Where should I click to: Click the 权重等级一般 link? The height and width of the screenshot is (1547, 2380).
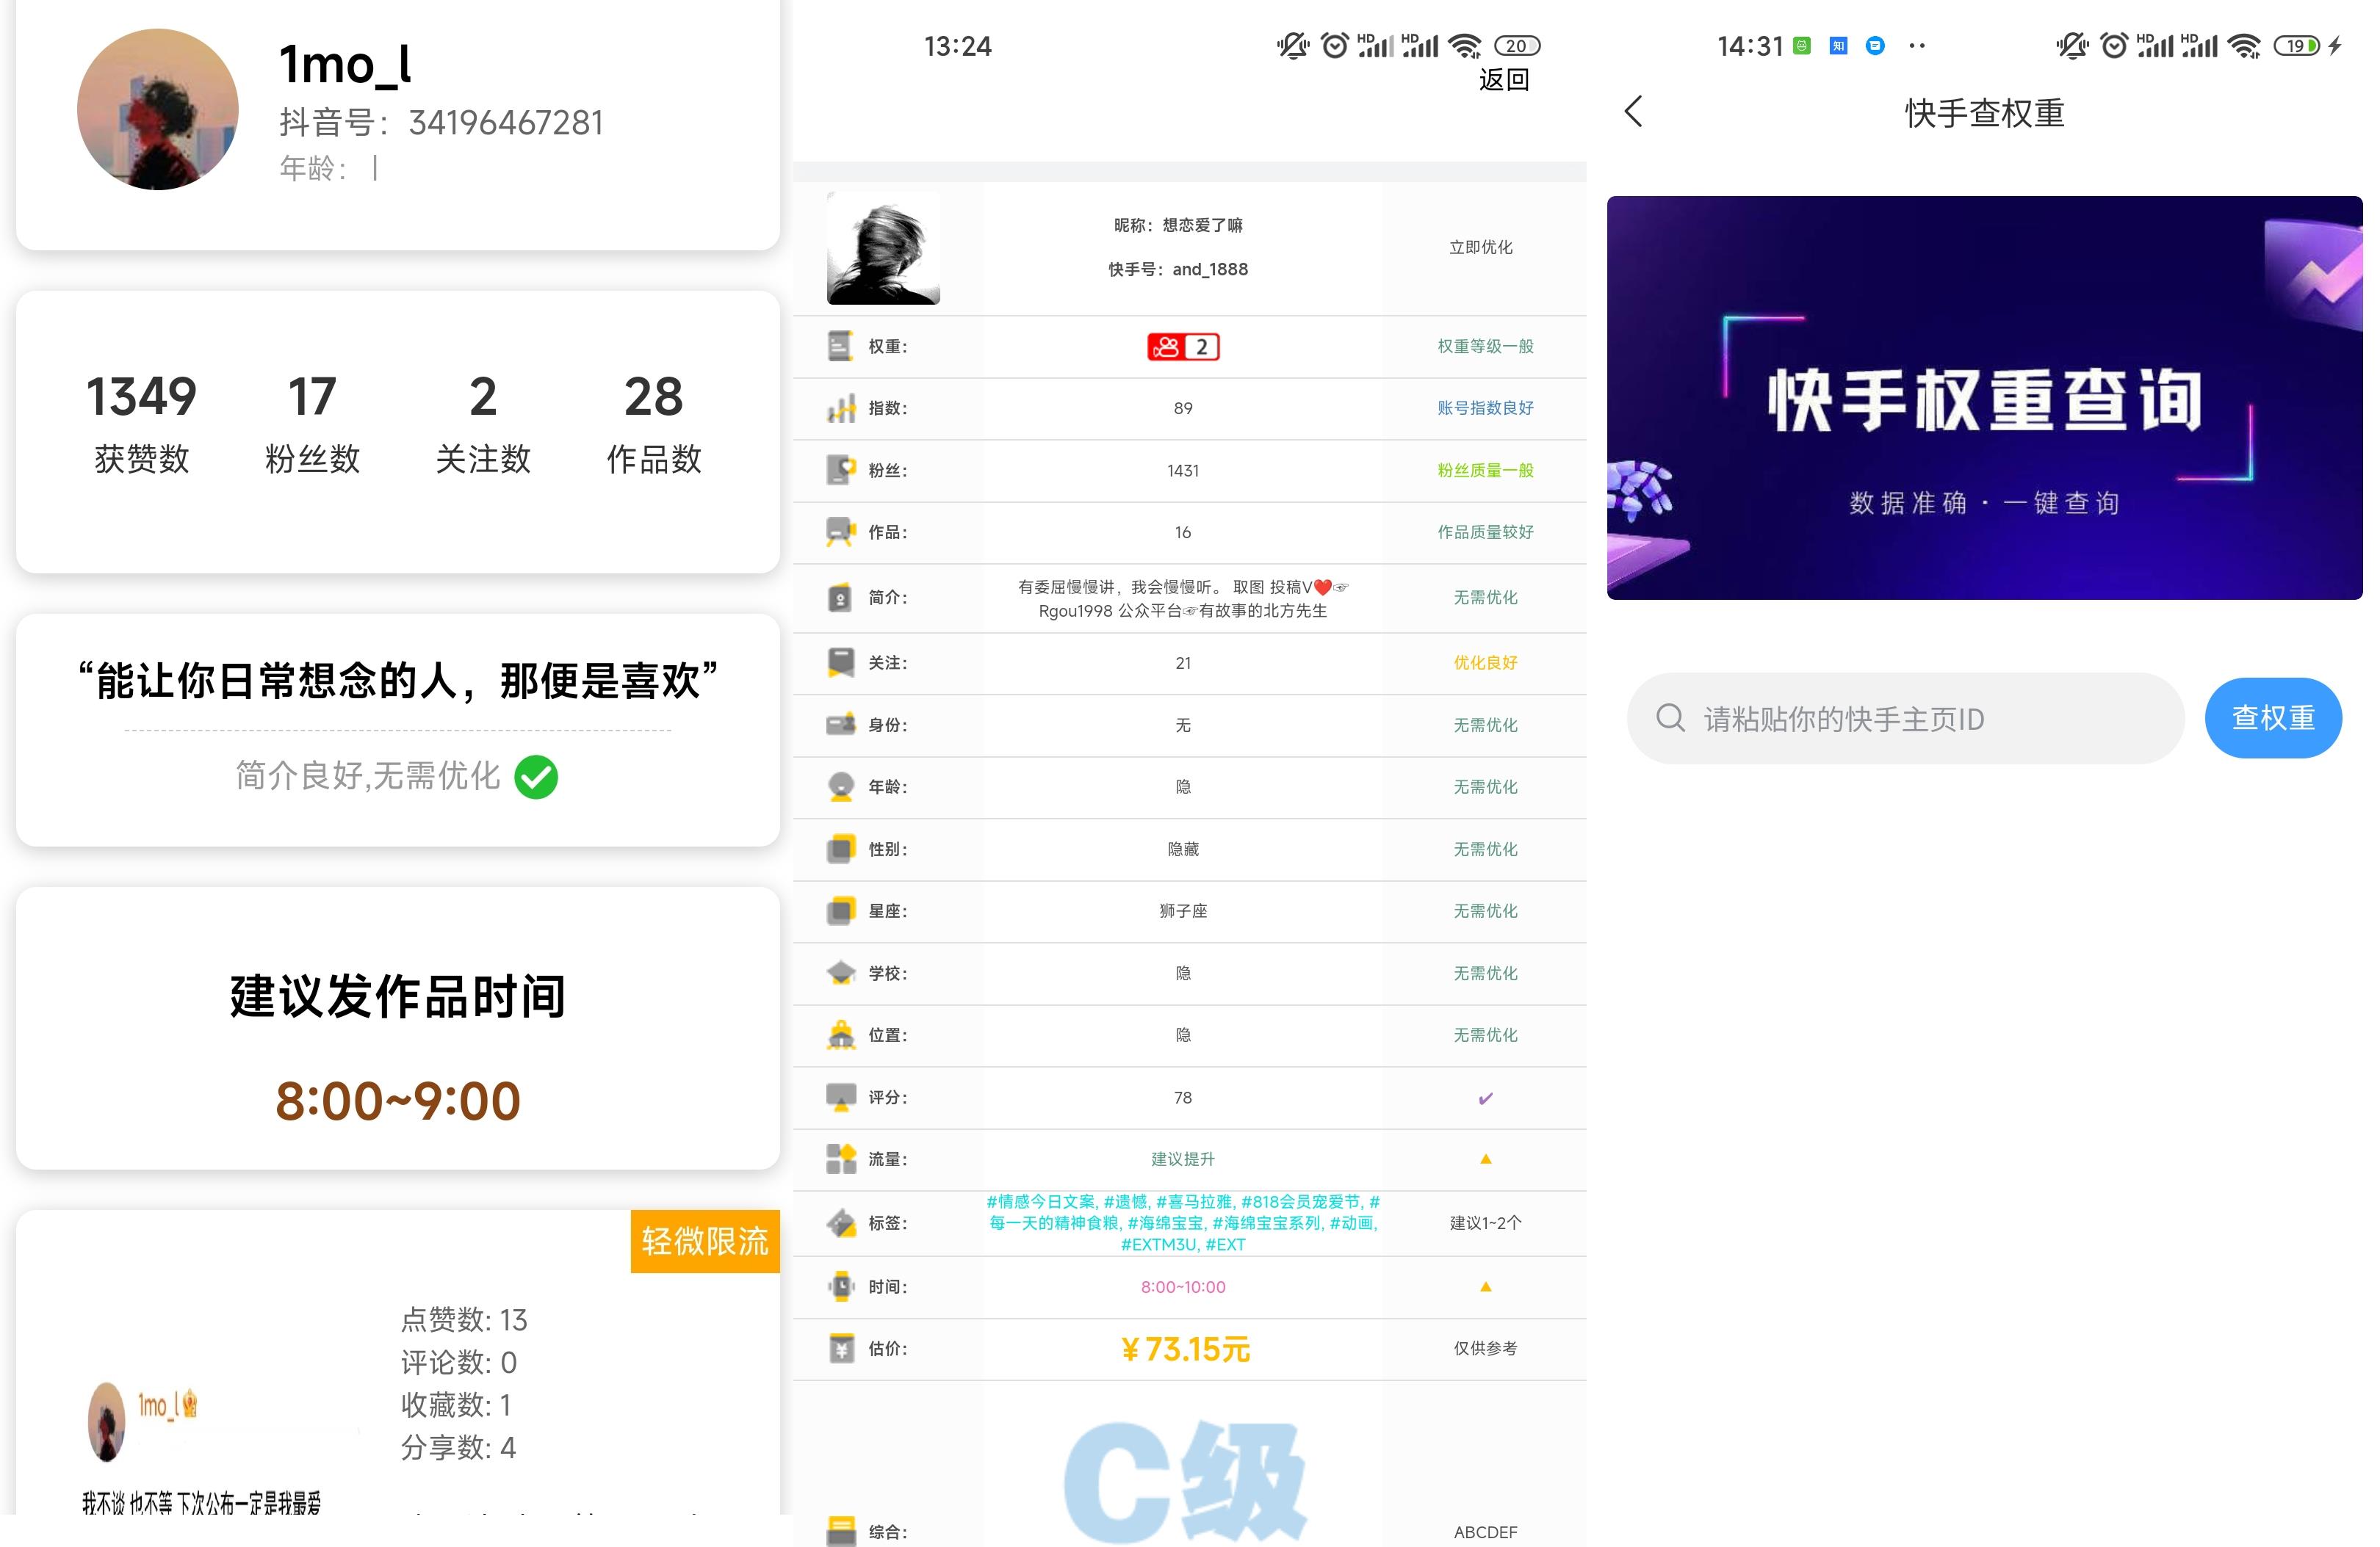click(1485, 347)
